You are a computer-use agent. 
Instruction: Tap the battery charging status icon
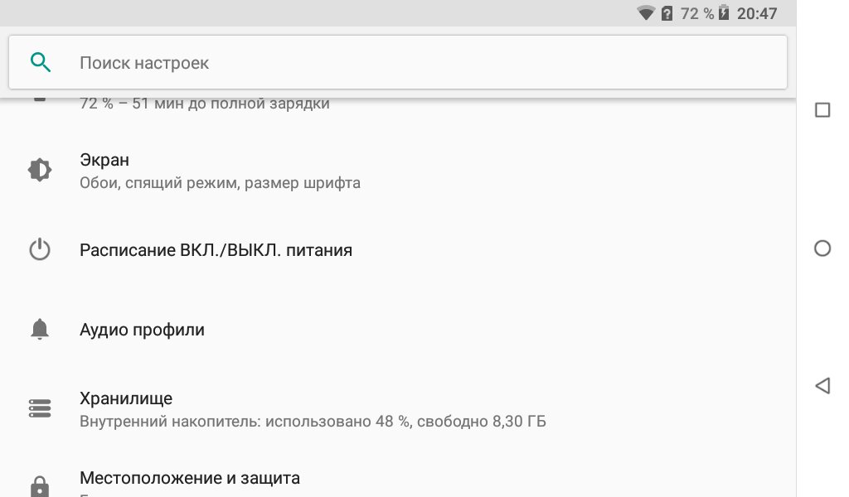tap(725, 13)
